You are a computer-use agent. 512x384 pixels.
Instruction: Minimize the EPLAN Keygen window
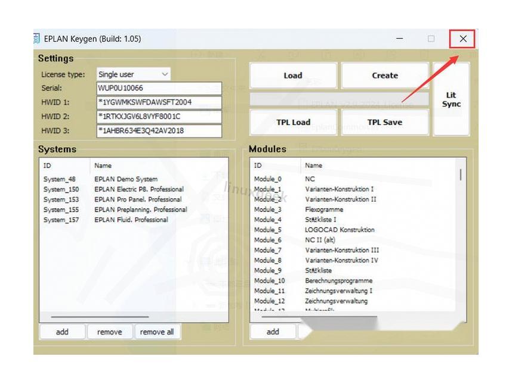(399, 39)
